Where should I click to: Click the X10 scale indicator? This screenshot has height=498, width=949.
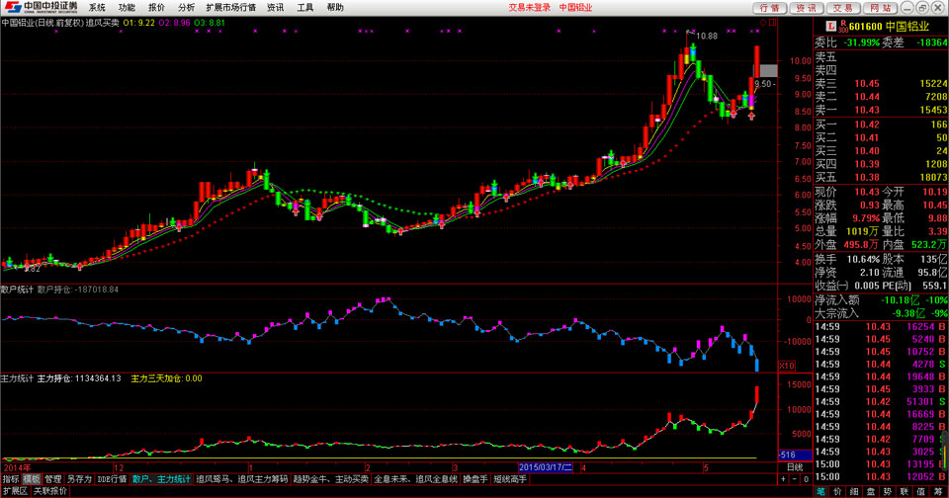click(x=786, y=366)
